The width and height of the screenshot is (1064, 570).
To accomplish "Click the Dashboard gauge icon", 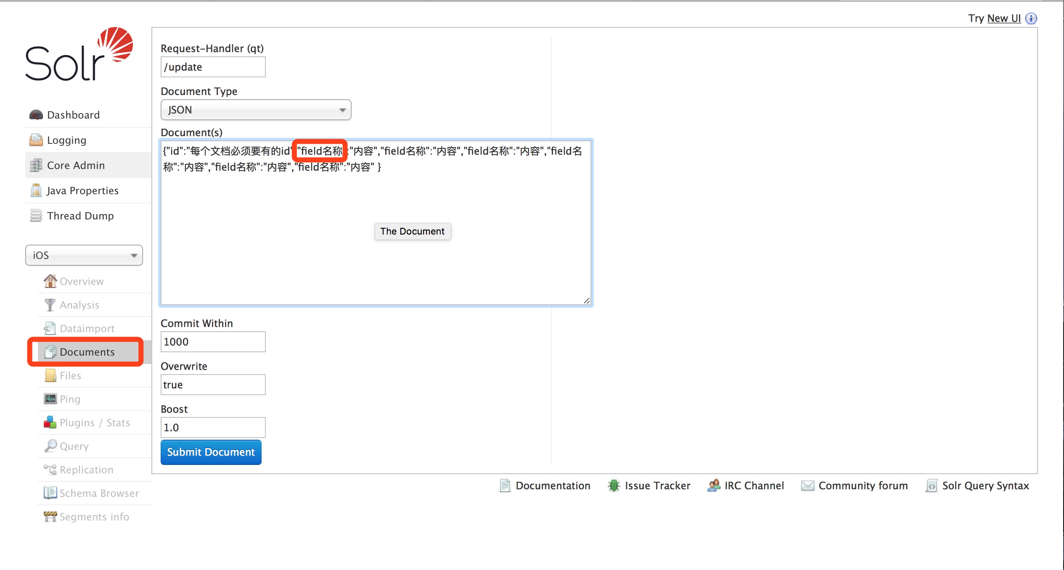I will [x=36, y=115].
